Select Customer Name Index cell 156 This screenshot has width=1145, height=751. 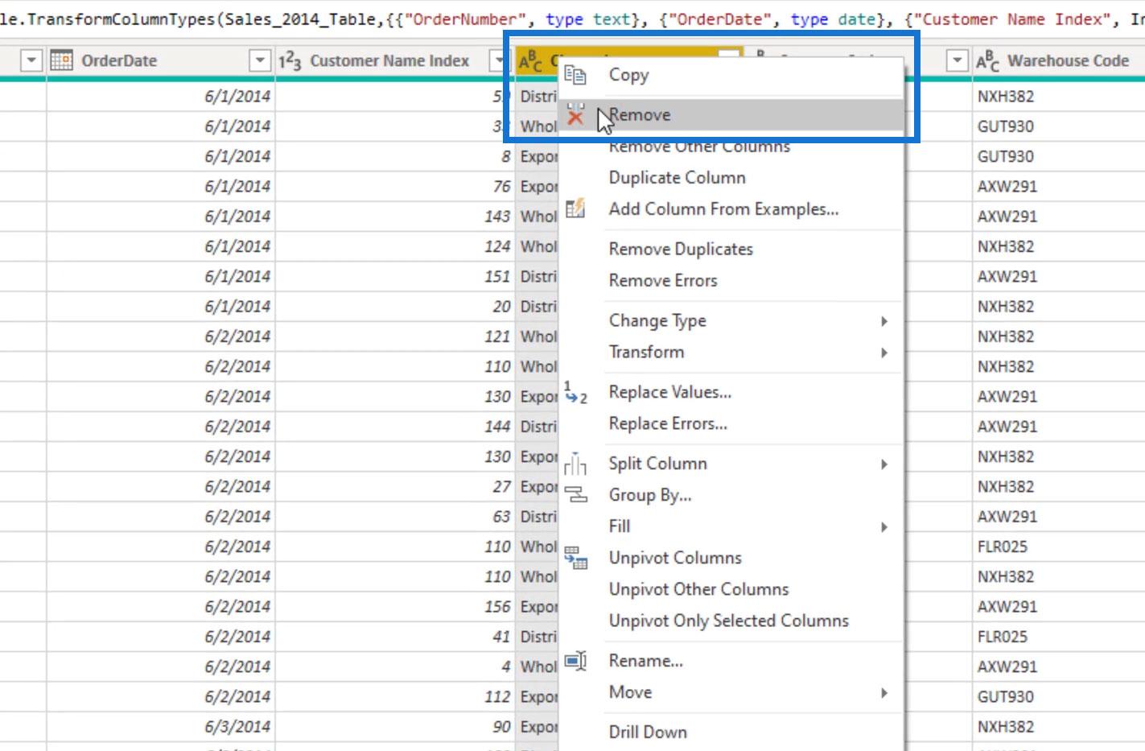click(x=394, y=606)
